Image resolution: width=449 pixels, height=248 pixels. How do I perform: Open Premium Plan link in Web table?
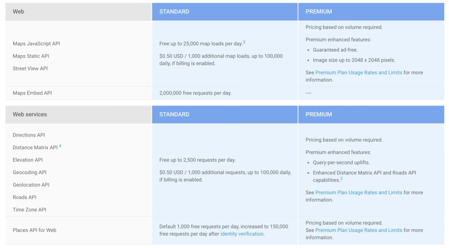click(x=358, y=72)
